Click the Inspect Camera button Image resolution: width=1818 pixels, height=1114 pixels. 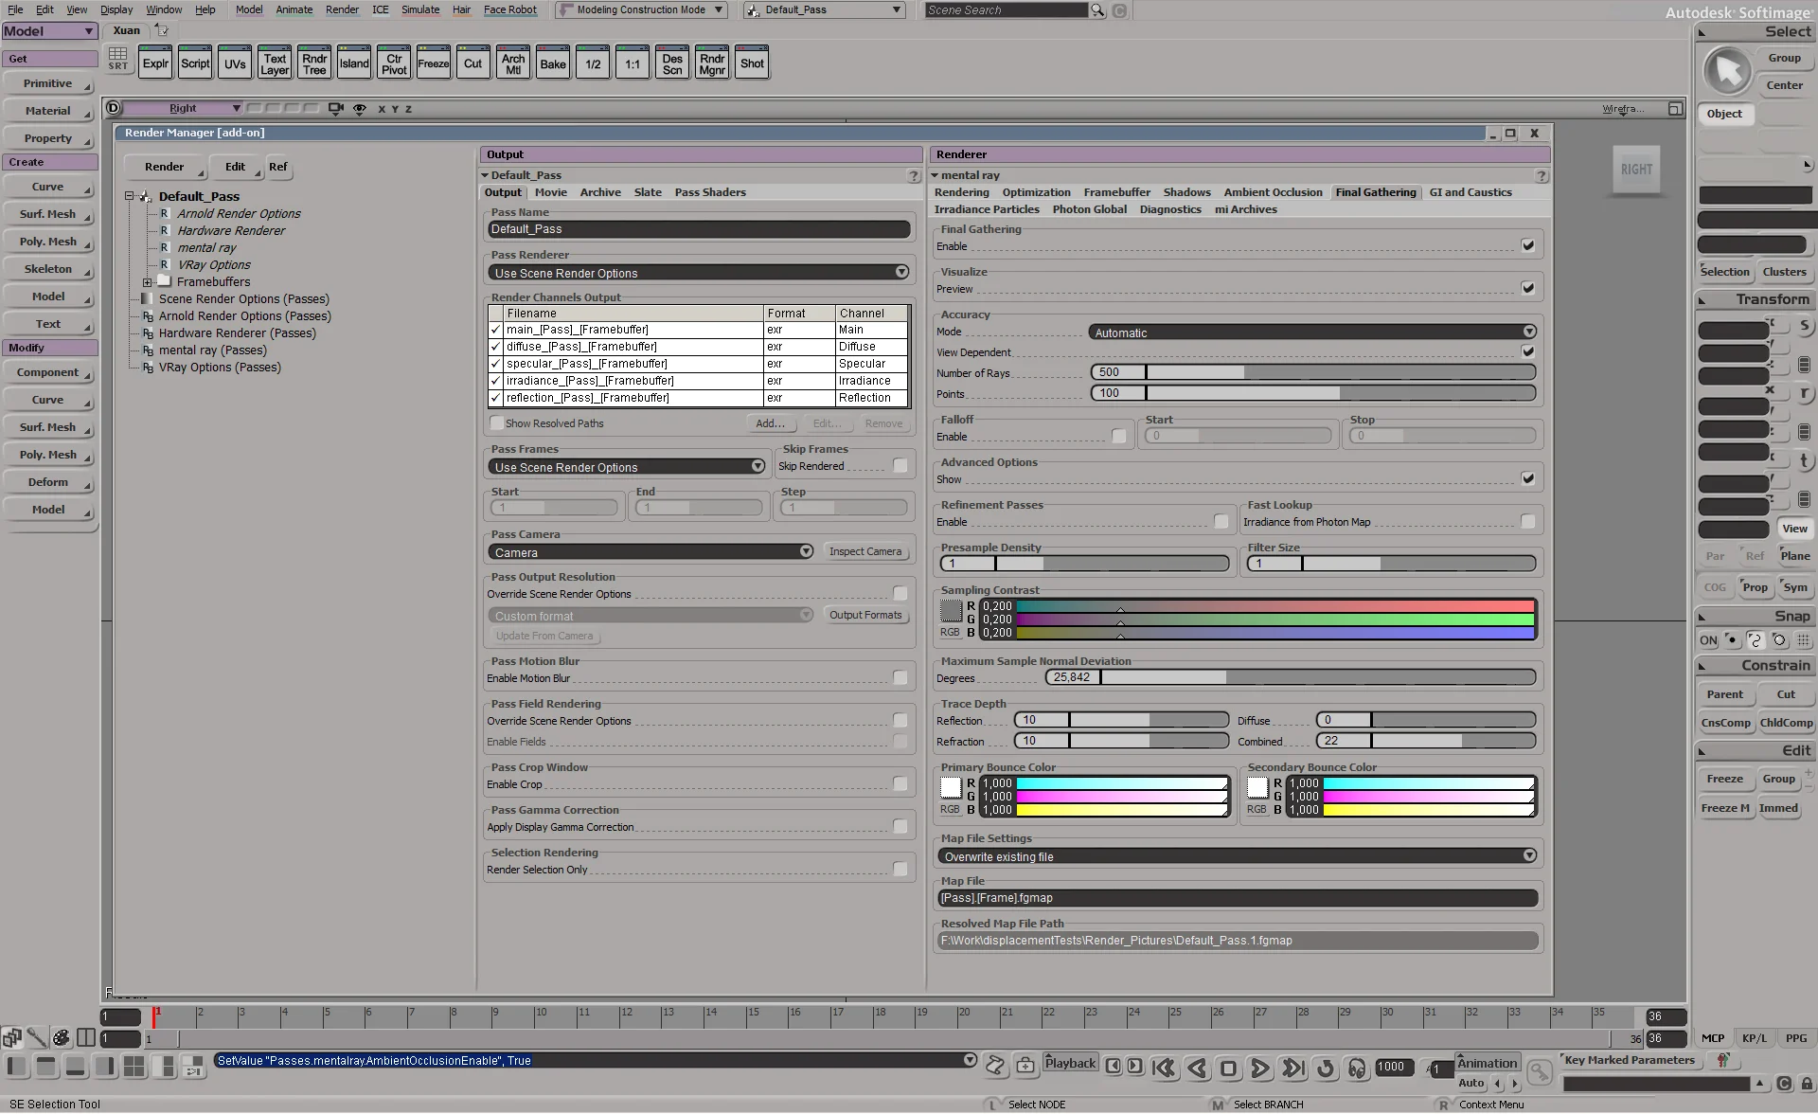click(x=864, y=551)
